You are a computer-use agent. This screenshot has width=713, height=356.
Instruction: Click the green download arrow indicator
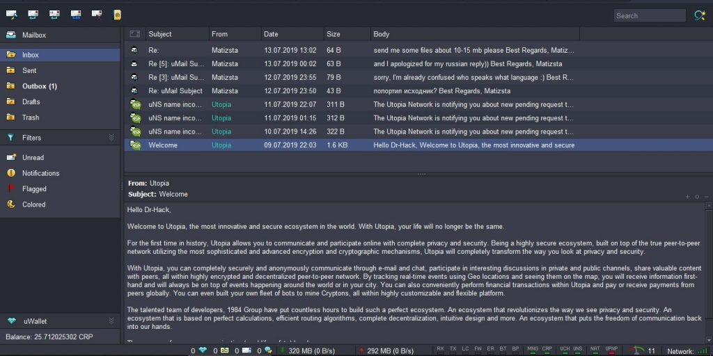283,350
